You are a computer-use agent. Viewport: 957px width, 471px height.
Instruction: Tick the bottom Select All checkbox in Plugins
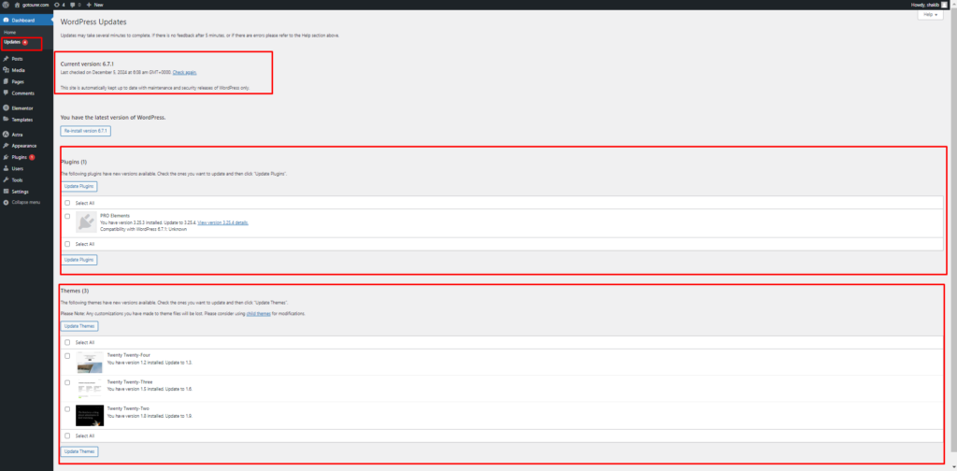(67, 244)
